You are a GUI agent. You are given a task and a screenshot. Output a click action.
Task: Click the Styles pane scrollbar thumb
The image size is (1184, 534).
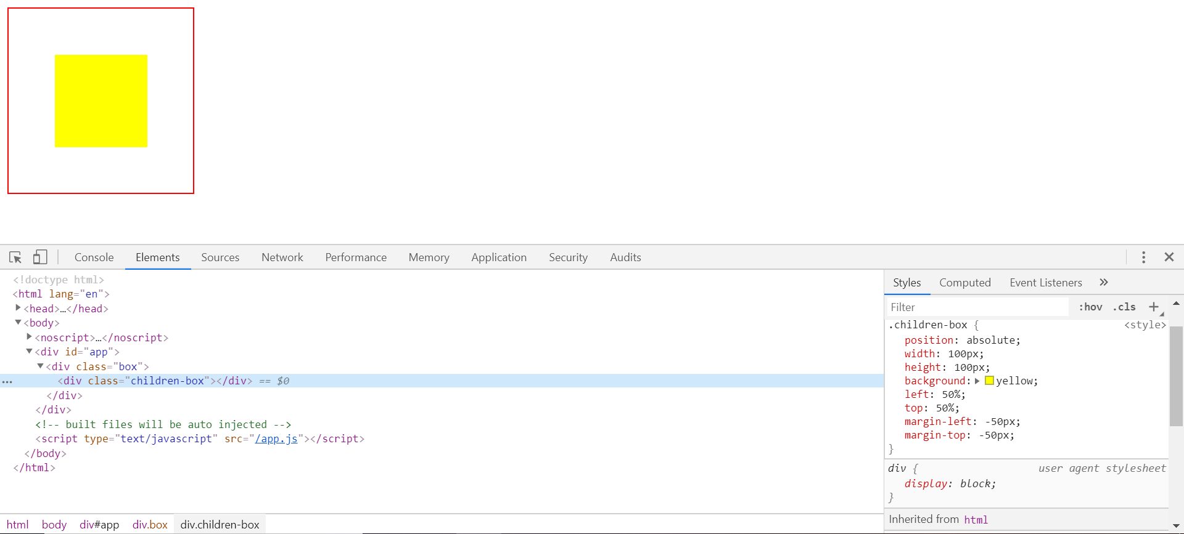(1176, 376)
